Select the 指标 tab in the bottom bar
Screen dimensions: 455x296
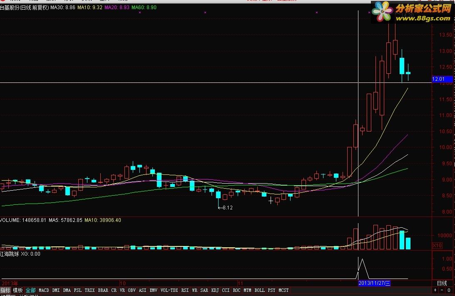(x=5, y=290)
